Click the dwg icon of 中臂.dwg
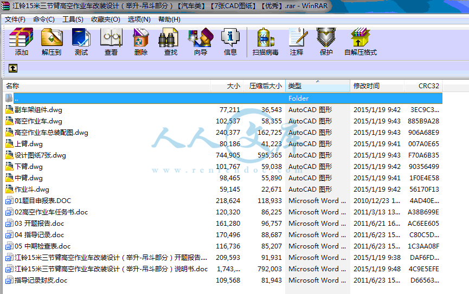Viewport: 469px width, 294px height. (9, 178)
